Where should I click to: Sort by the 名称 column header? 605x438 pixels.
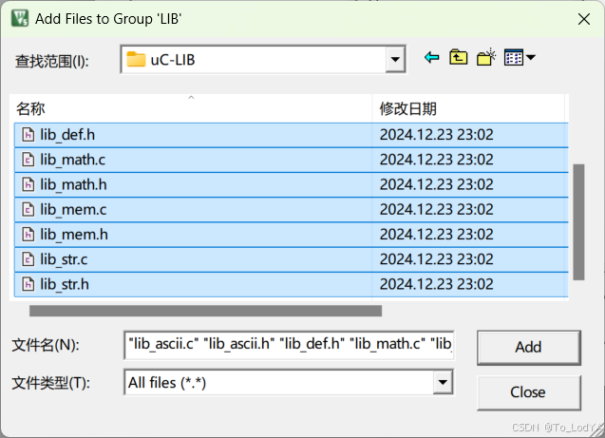[191, 109]
